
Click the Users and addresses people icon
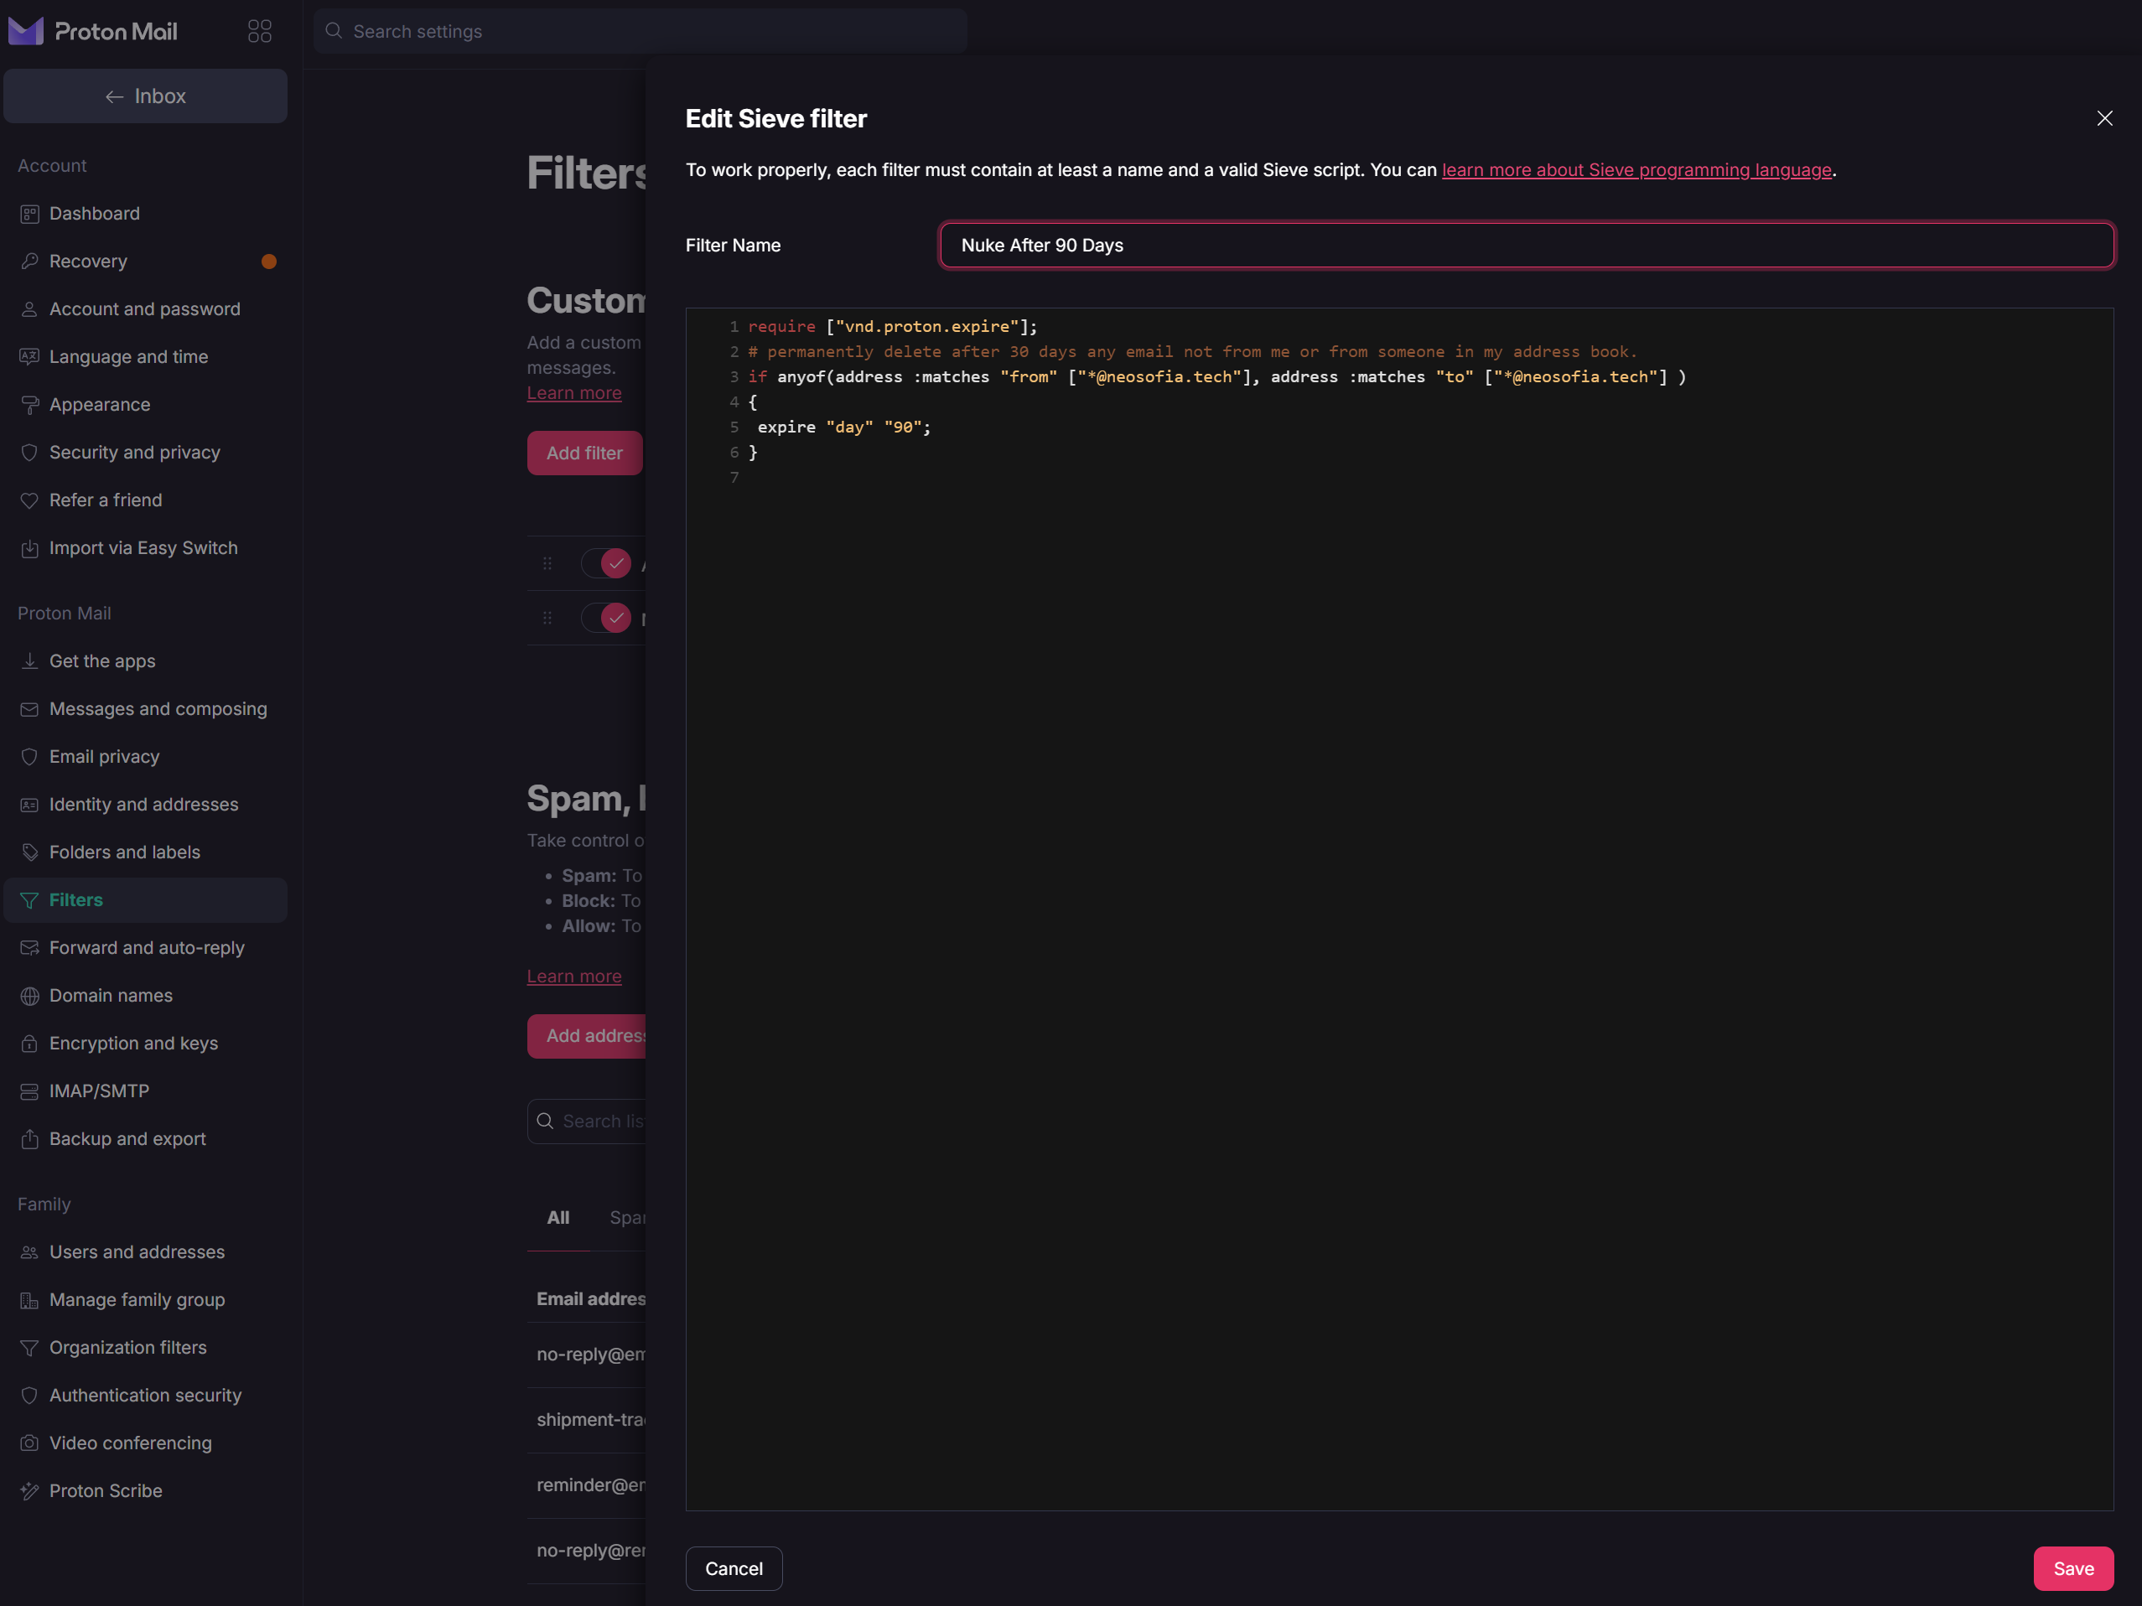coord(30,1252)
